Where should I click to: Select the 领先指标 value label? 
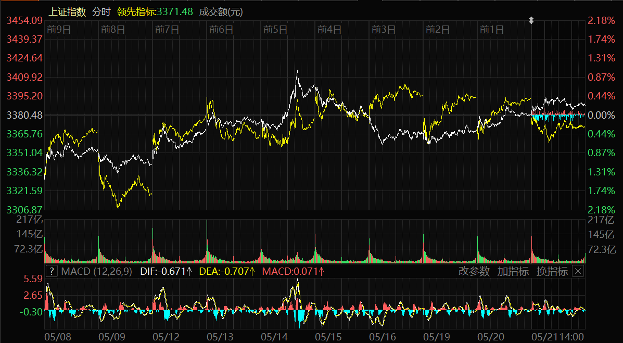(x=155, y=11)
